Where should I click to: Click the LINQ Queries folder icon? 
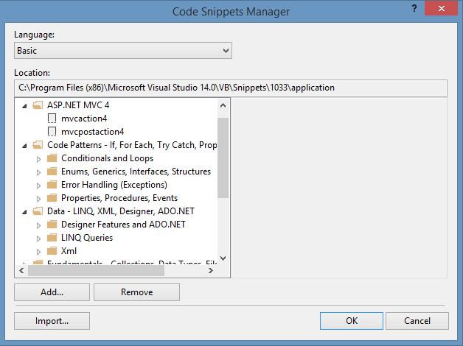[x=52, y=238]
